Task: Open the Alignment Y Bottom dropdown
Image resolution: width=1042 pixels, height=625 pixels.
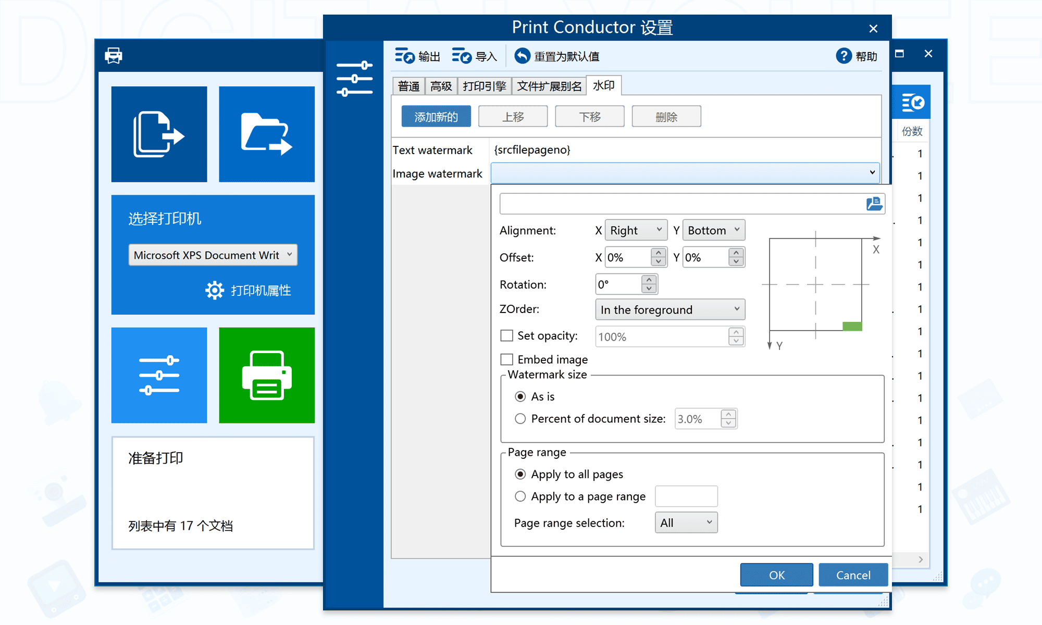Action: [714, 230]
